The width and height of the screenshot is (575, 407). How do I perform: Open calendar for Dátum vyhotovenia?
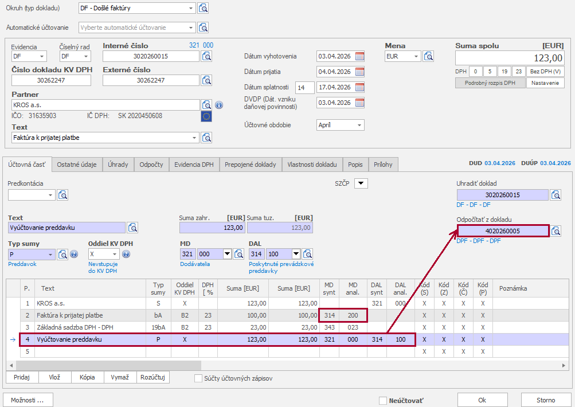coord(359,56)
